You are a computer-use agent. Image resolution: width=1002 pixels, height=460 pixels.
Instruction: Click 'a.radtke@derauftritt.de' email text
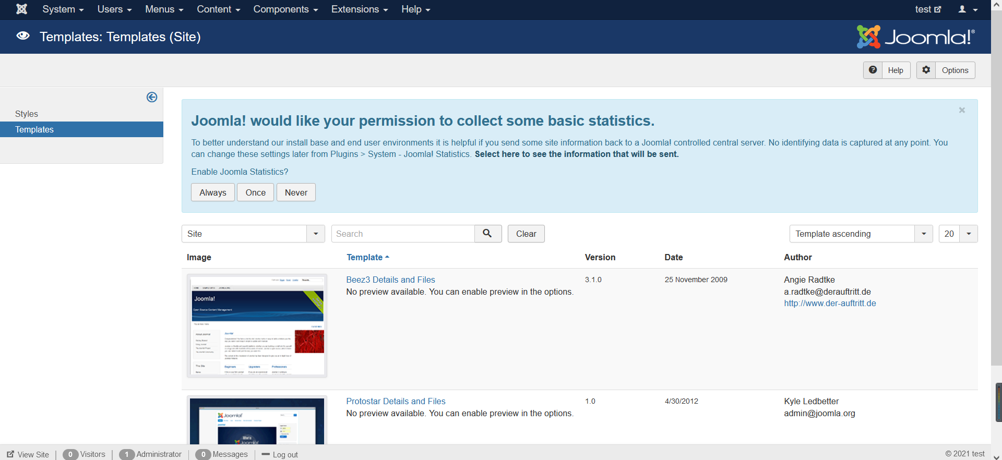pos(827,292)
